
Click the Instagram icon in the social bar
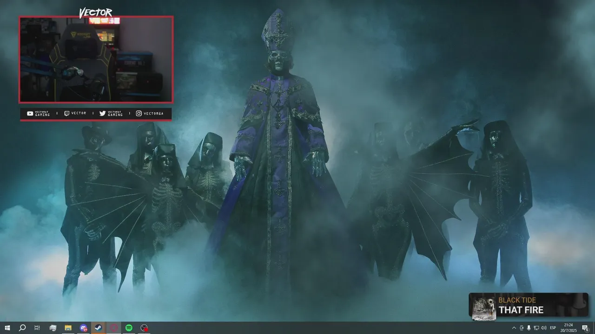tap(139, 113)
